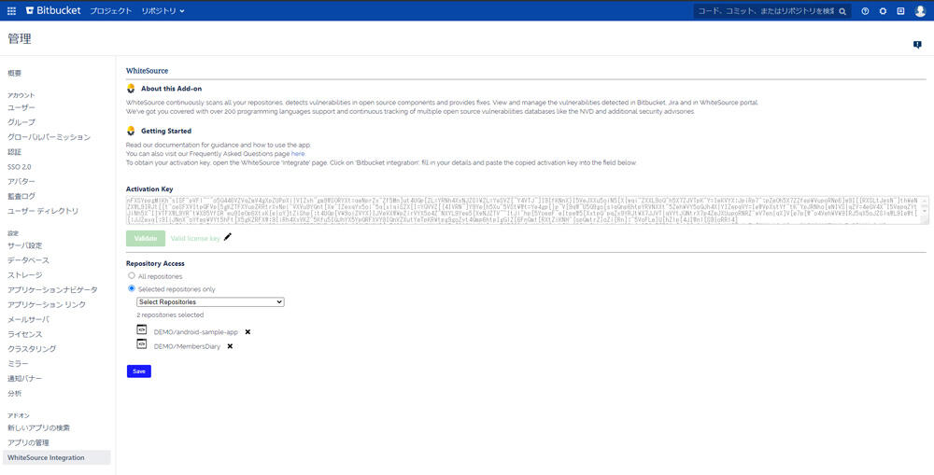
Task: Click repository icon beside DEMO/android-sample-app
Action: tap(142, 329)
